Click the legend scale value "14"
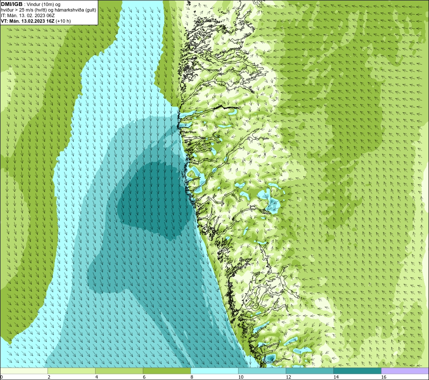This screenshot has width=429, height=380. [336, 377]
